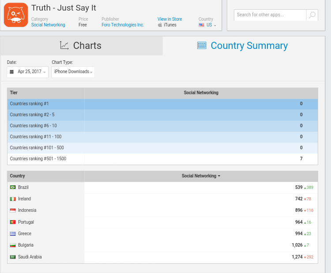Sort by Social Networking column header
The image size is (331, 273).
[x=201, y=176]
